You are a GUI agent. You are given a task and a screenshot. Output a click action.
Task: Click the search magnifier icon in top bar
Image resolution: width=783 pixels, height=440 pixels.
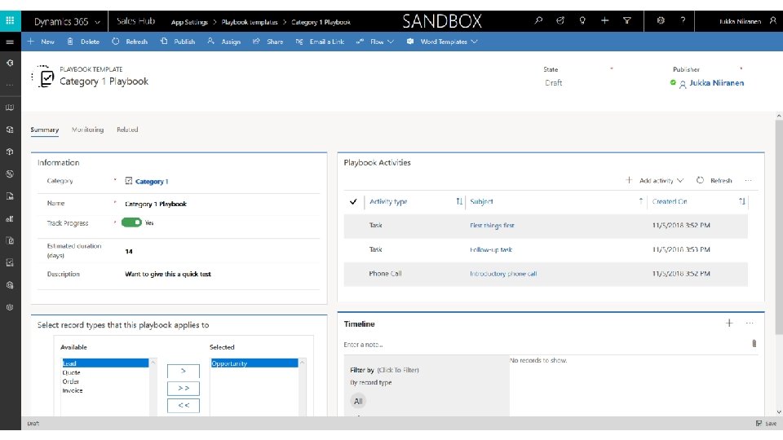tap(538, 21)
